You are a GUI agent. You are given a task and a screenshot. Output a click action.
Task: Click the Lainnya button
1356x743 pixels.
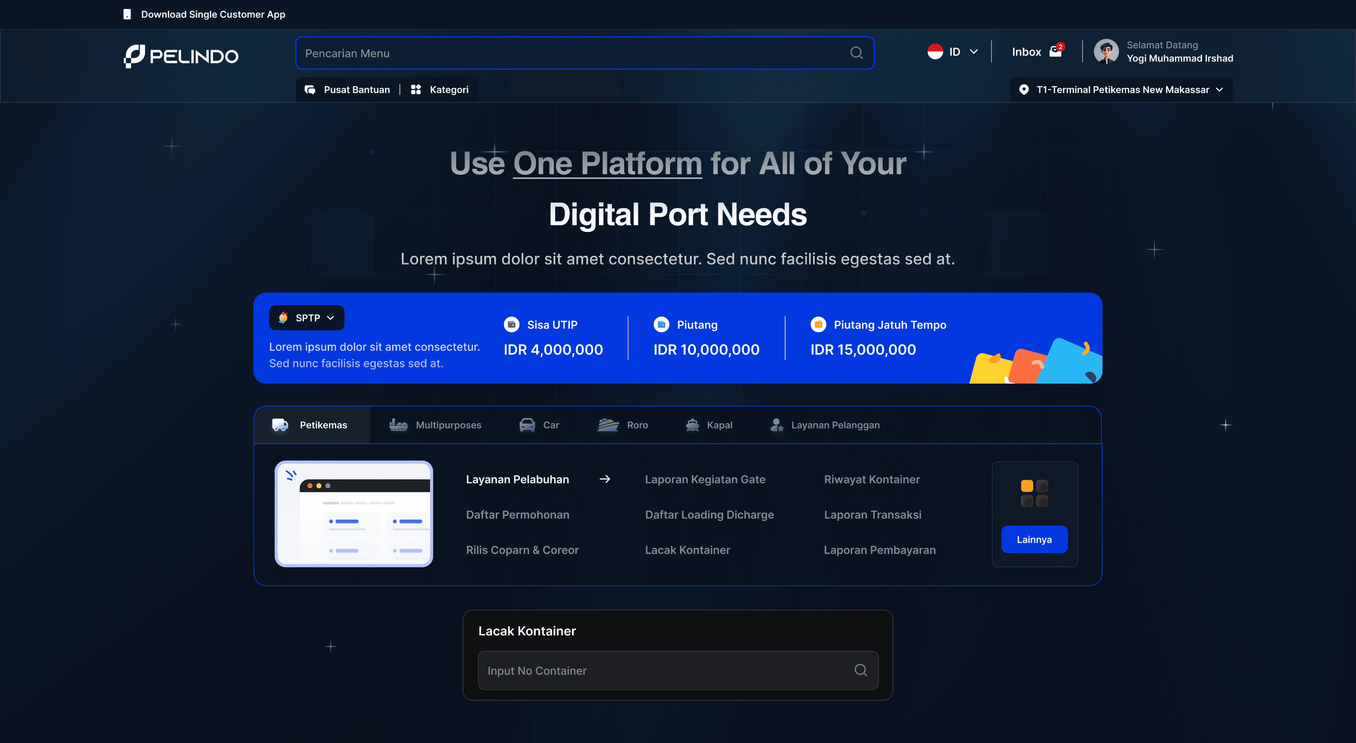(1034, 539)
